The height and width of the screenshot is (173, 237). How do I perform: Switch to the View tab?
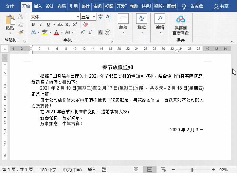109,6
